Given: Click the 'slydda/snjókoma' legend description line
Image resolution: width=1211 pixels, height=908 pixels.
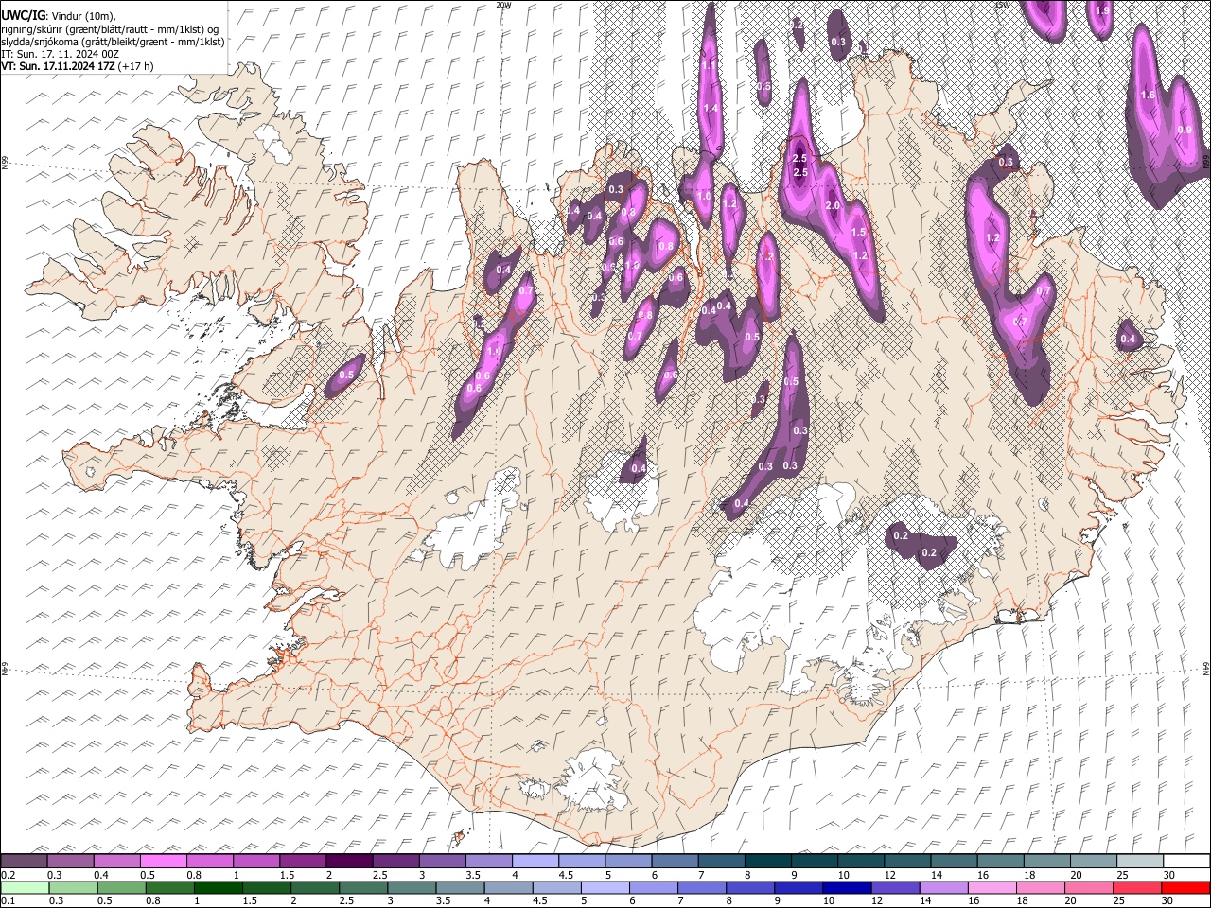Looking at the screenshot, I should coord(113,41).
